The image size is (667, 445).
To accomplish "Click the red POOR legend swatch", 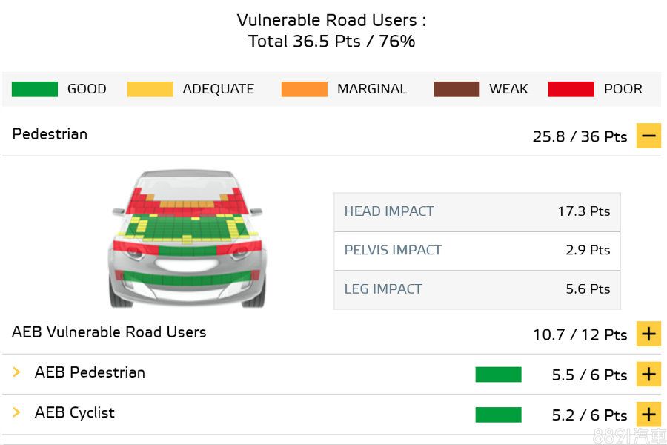I will pos(571,89).
